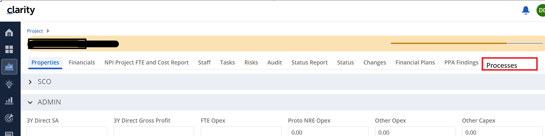Click the breadcrumb arrow next to Project

48,31
